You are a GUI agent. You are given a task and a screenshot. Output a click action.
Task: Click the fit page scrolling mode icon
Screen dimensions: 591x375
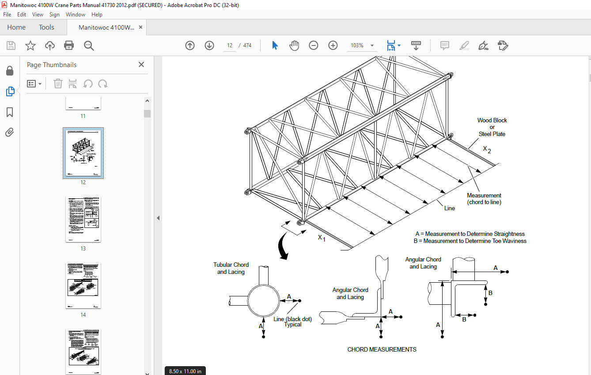tap(391, 45)
